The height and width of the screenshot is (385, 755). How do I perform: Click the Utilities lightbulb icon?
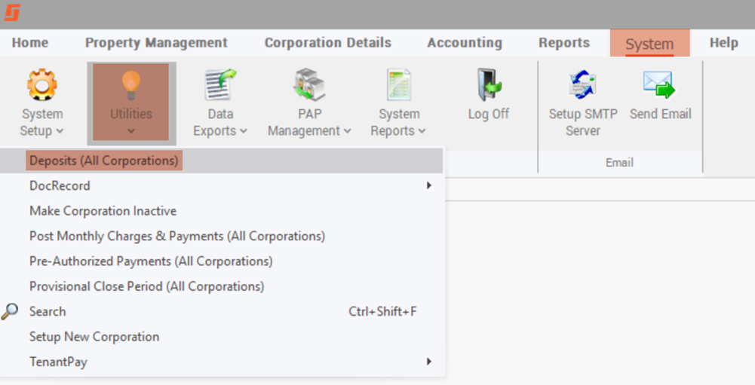click(x=131, y=85)
